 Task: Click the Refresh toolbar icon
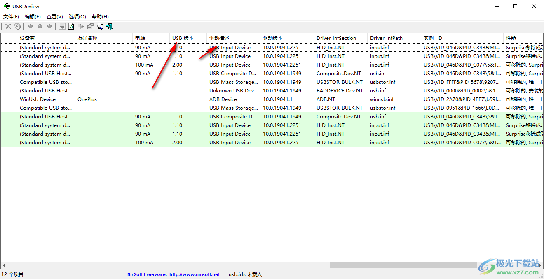[71, 27]
